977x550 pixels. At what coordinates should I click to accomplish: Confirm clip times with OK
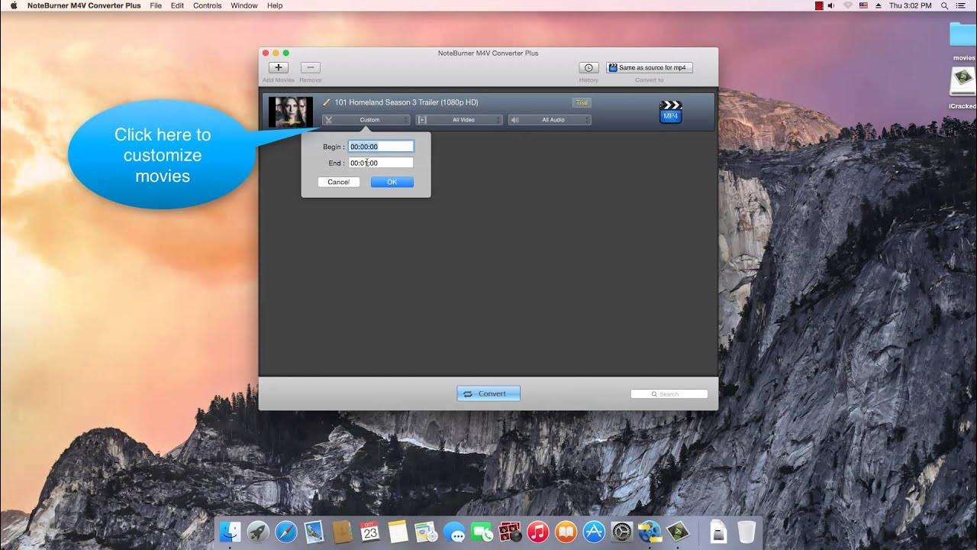392,182
